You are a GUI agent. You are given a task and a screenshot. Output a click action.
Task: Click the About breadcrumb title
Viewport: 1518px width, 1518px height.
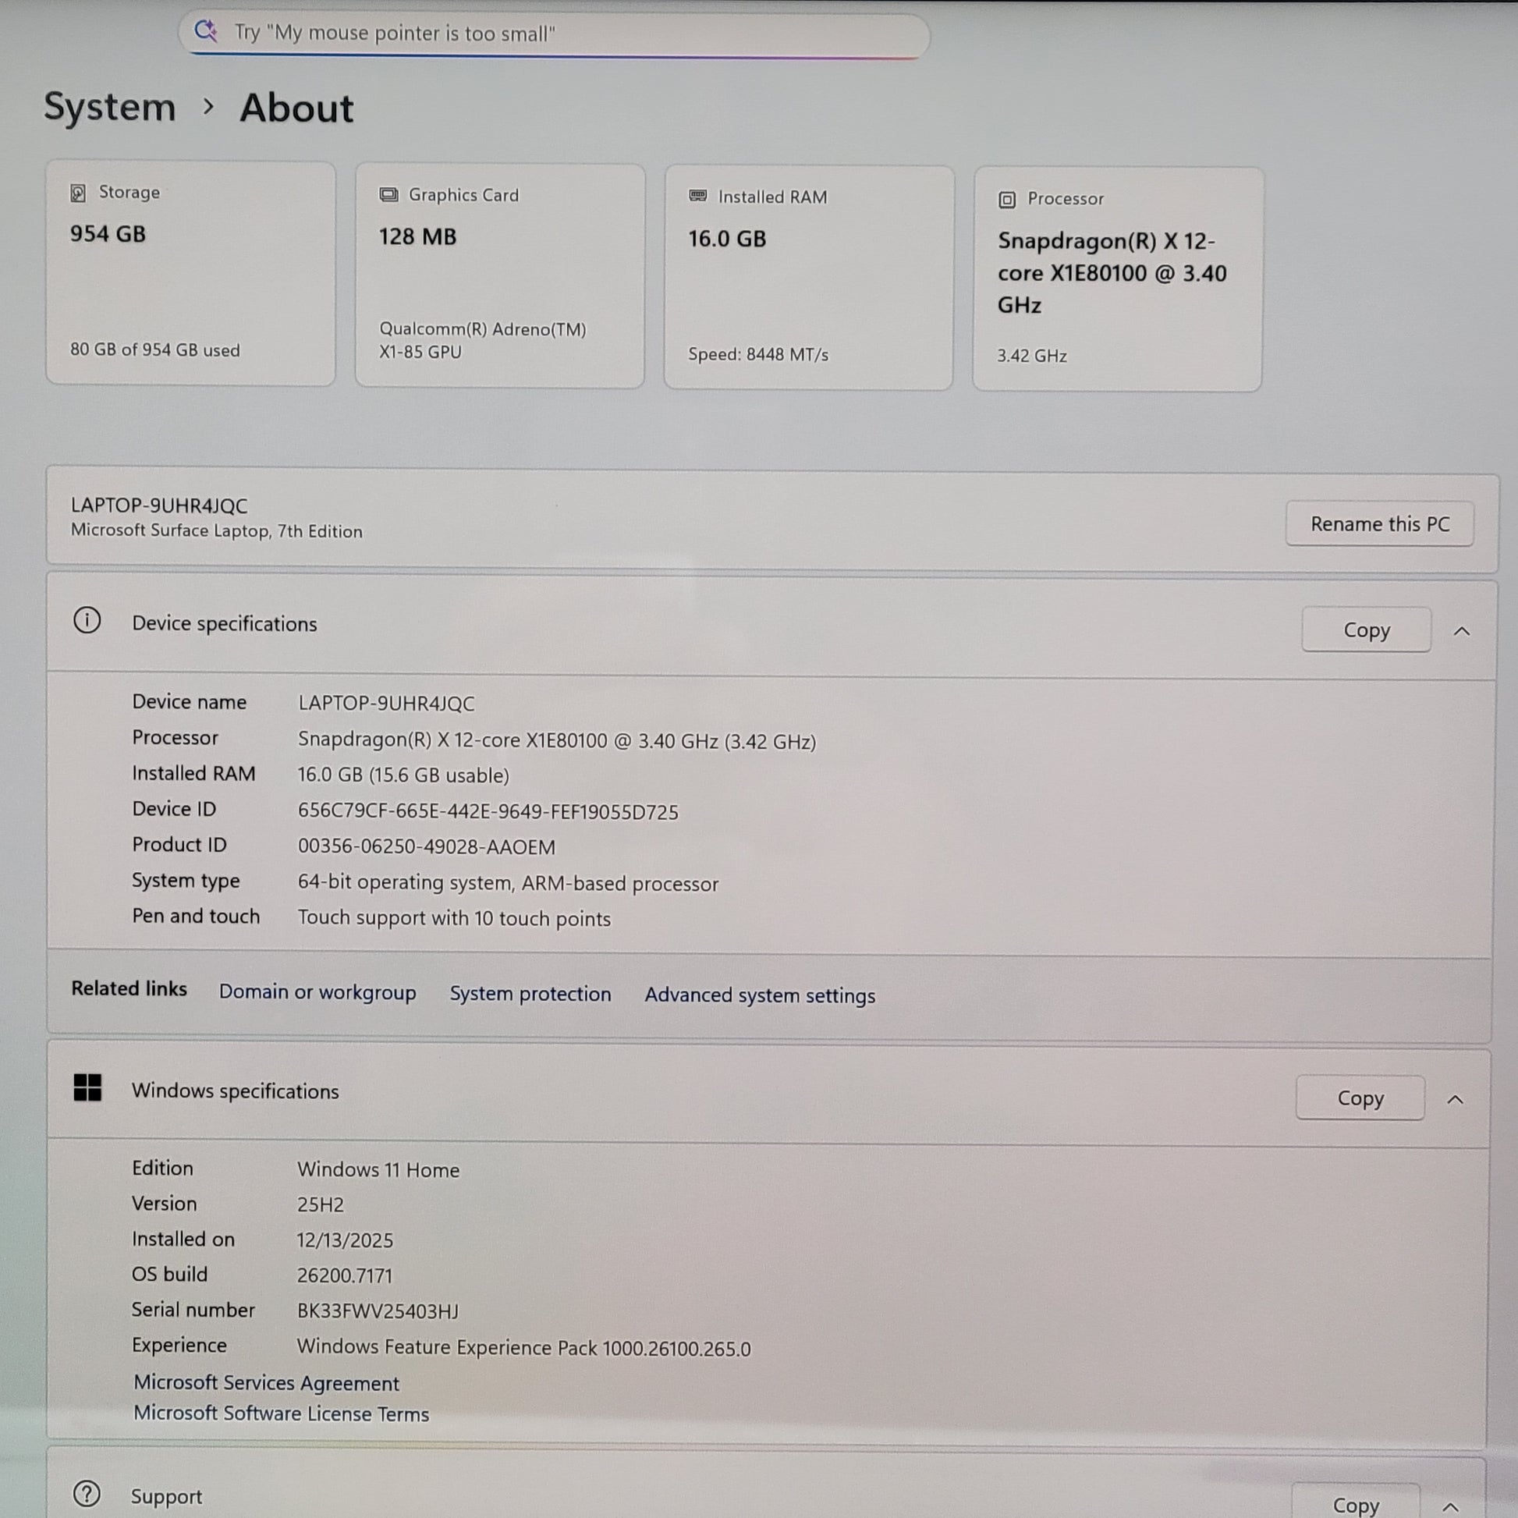click(x=296, y=108)
